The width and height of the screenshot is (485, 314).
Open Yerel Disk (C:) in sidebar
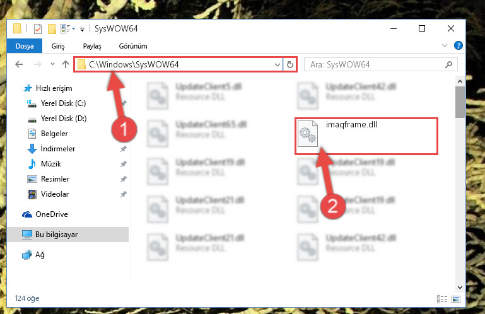click(63, 103)
